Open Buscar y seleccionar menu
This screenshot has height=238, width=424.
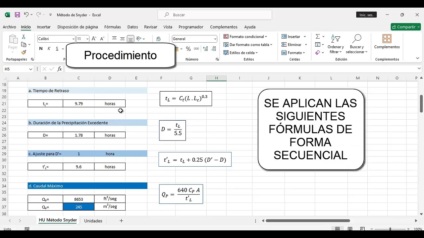click(357, 44)
